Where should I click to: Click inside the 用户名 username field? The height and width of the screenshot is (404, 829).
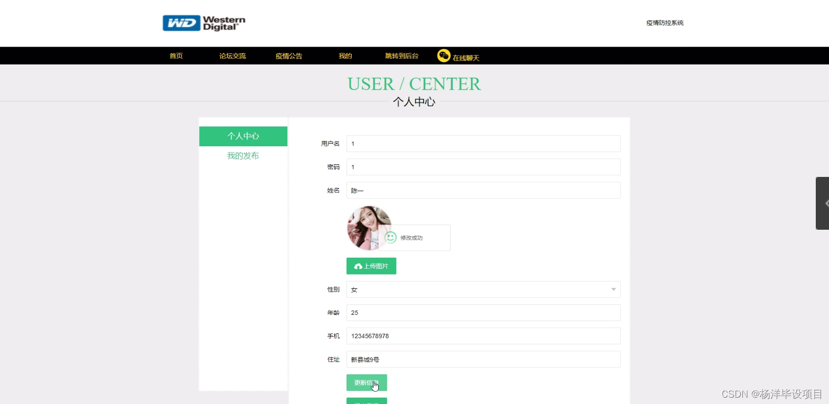click(483, 143)
